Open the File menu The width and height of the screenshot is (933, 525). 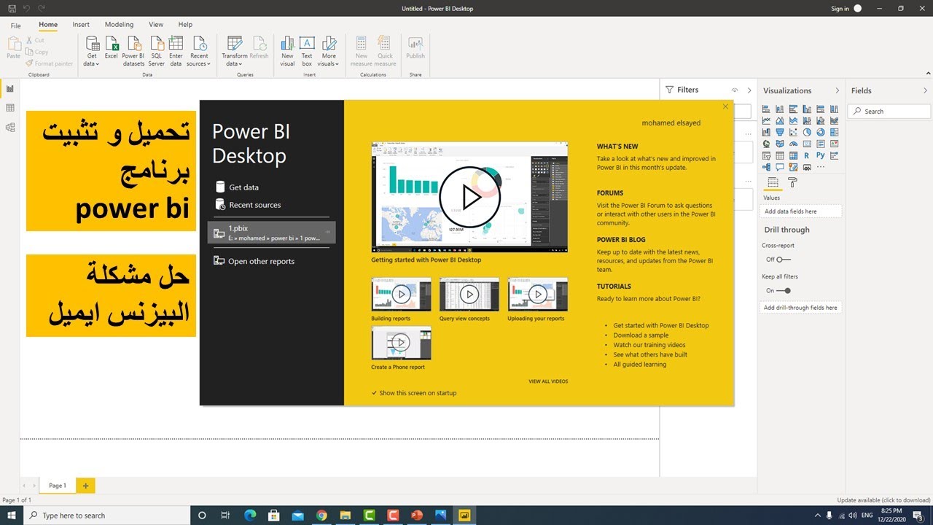(x=15, y=25)
